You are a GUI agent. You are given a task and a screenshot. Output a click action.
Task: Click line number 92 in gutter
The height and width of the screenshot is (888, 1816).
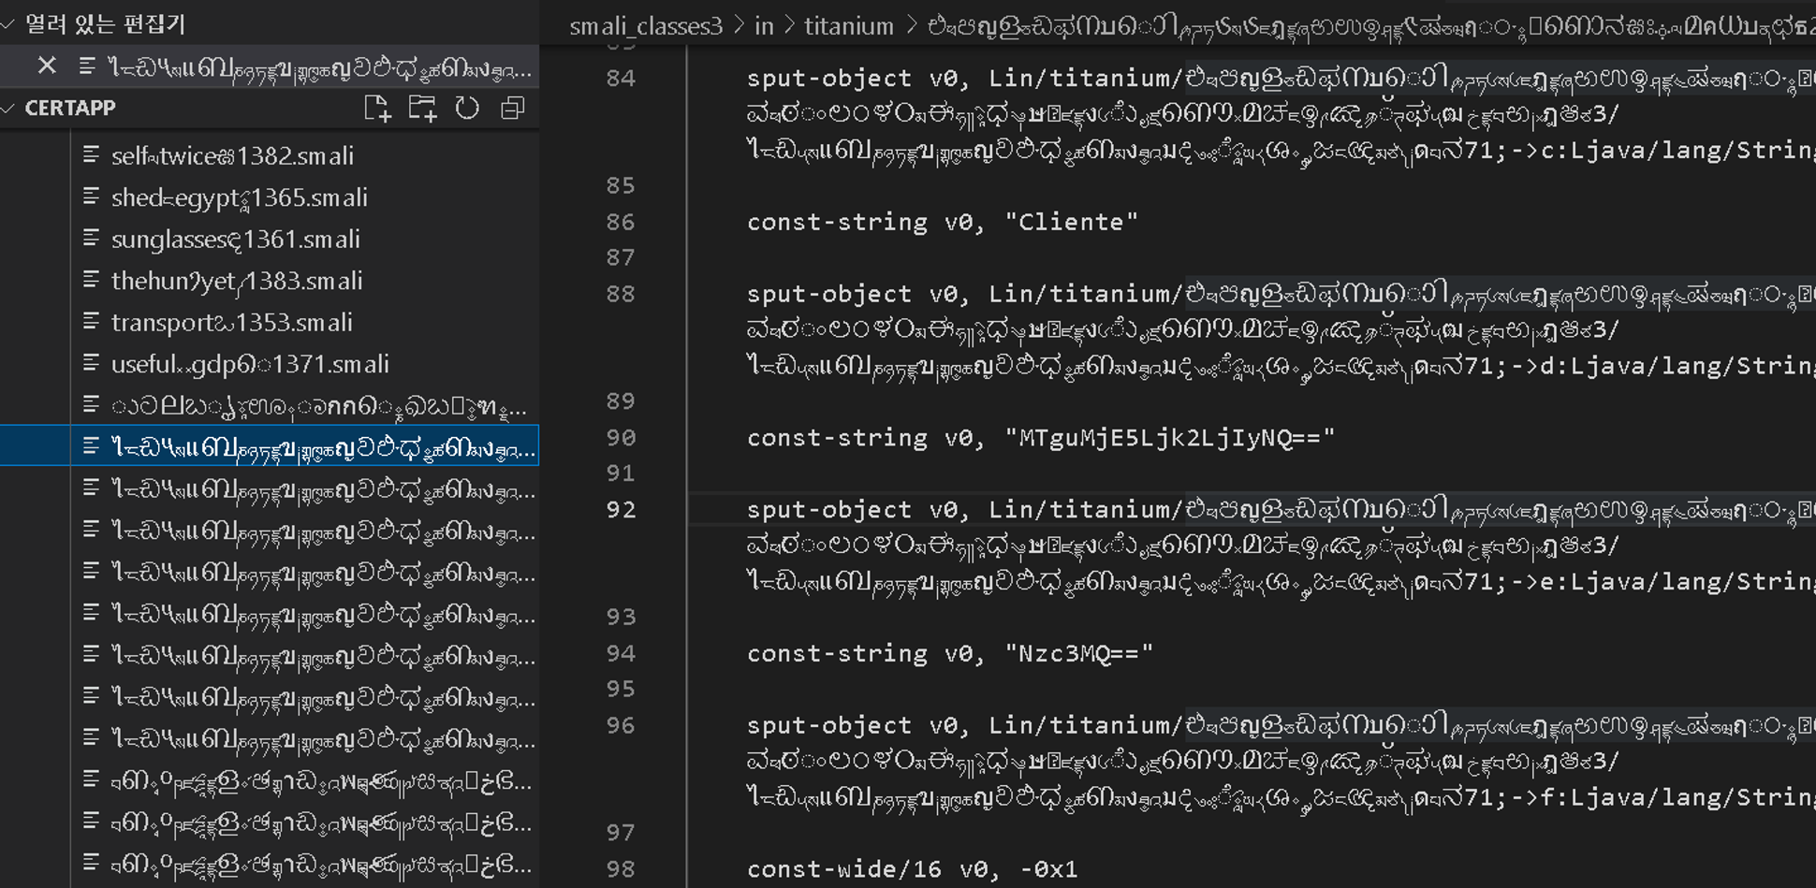pos(621,510)
